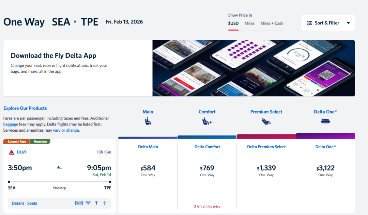
Task: Switch price display to Miles + Cash
Action: [x=272, y=23]
